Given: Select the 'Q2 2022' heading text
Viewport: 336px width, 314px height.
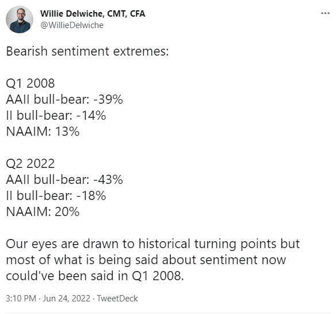Looking at the screenshot, I should coord(30,163).
